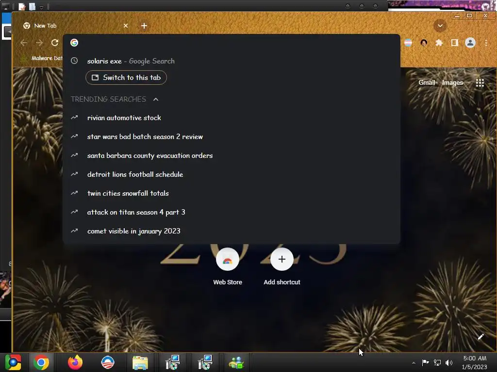
Task: Open the Gmail link
Action: tap(427, 82)
